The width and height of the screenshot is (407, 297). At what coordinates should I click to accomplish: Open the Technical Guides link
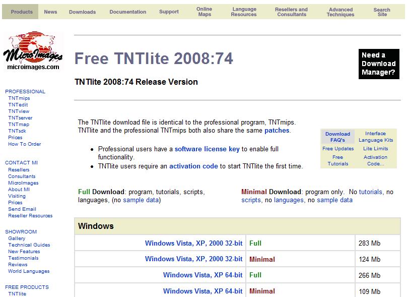(29, 245)
